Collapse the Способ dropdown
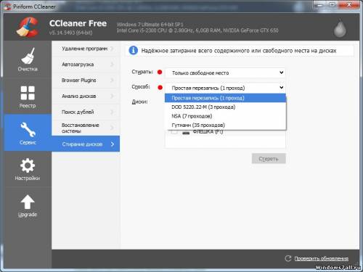The width and height of the screenshot is (363, 272). (225, 88)
